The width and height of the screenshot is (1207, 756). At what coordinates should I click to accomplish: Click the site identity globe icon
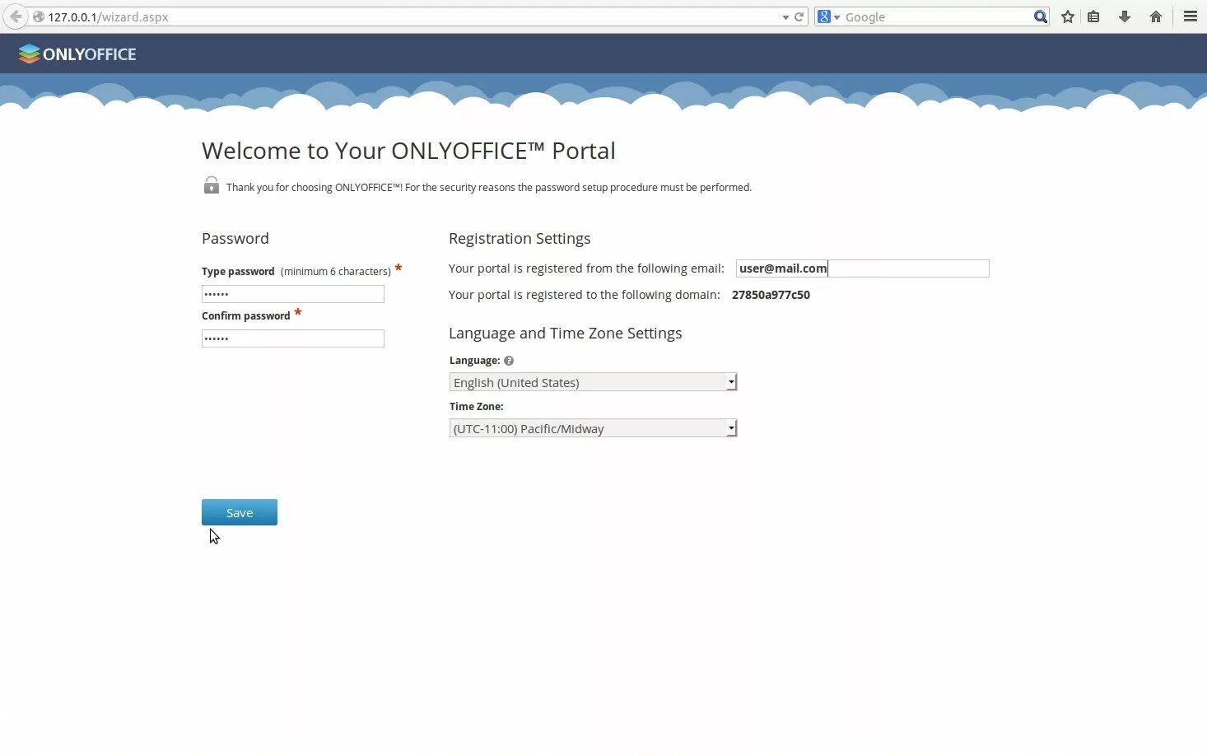[x=38, y=16]
